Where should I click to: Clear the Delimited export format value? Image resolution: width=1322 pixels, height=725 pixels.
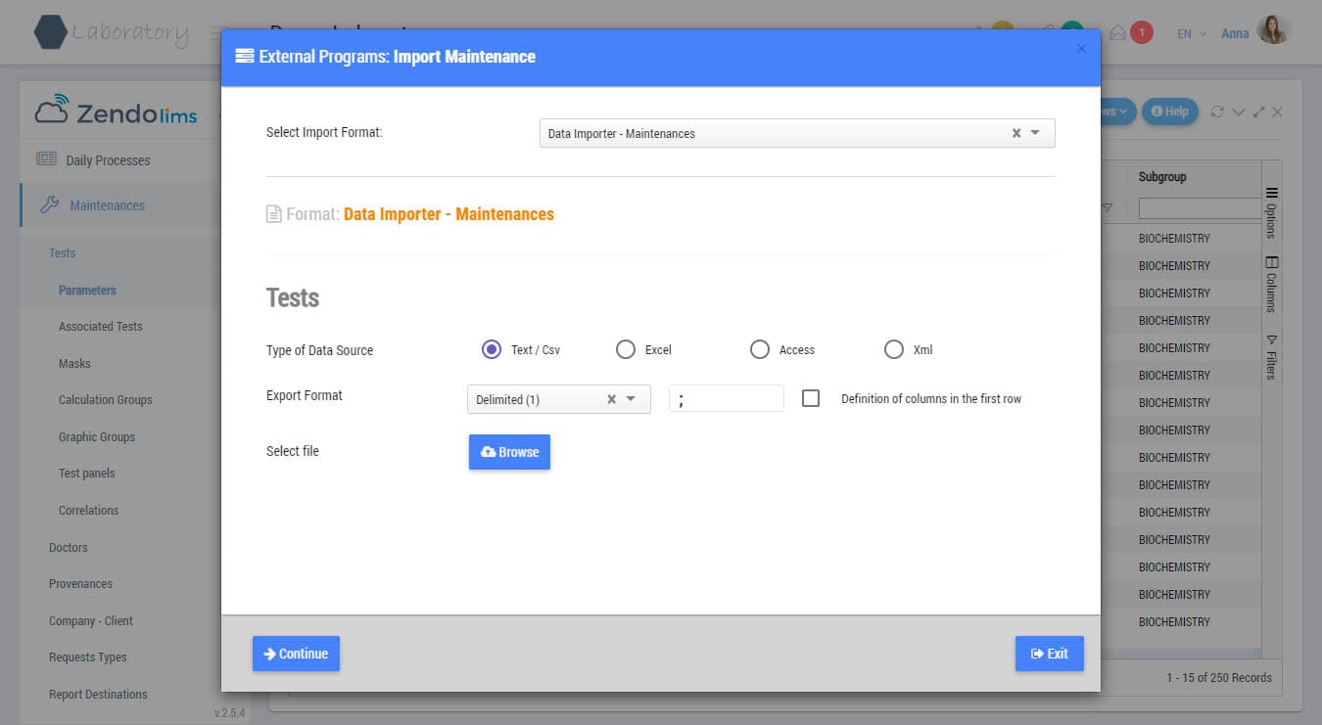point(611,399)
